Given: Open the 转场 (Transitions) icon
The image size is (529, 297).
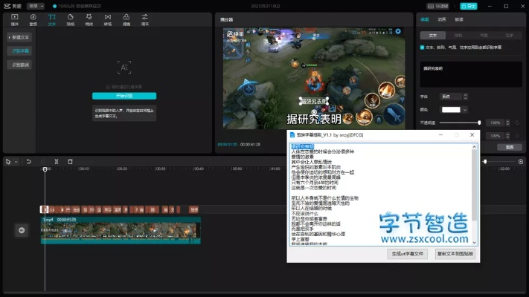Looking at the screenshot, I should (108, 19).
